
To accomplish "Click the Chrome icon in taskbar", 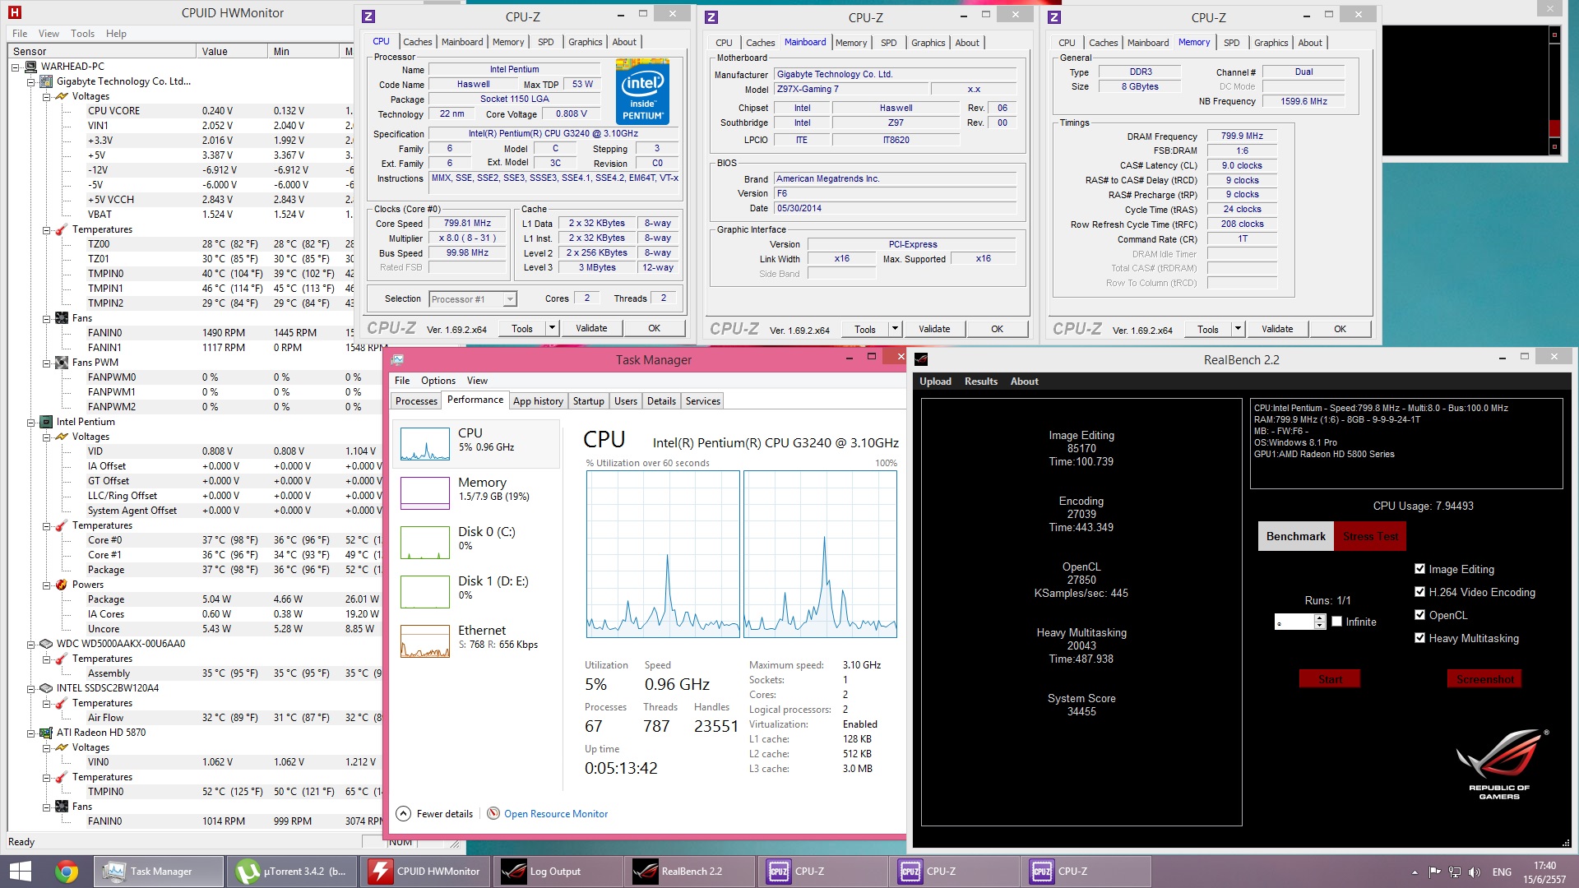I will (x=67, y=871).
